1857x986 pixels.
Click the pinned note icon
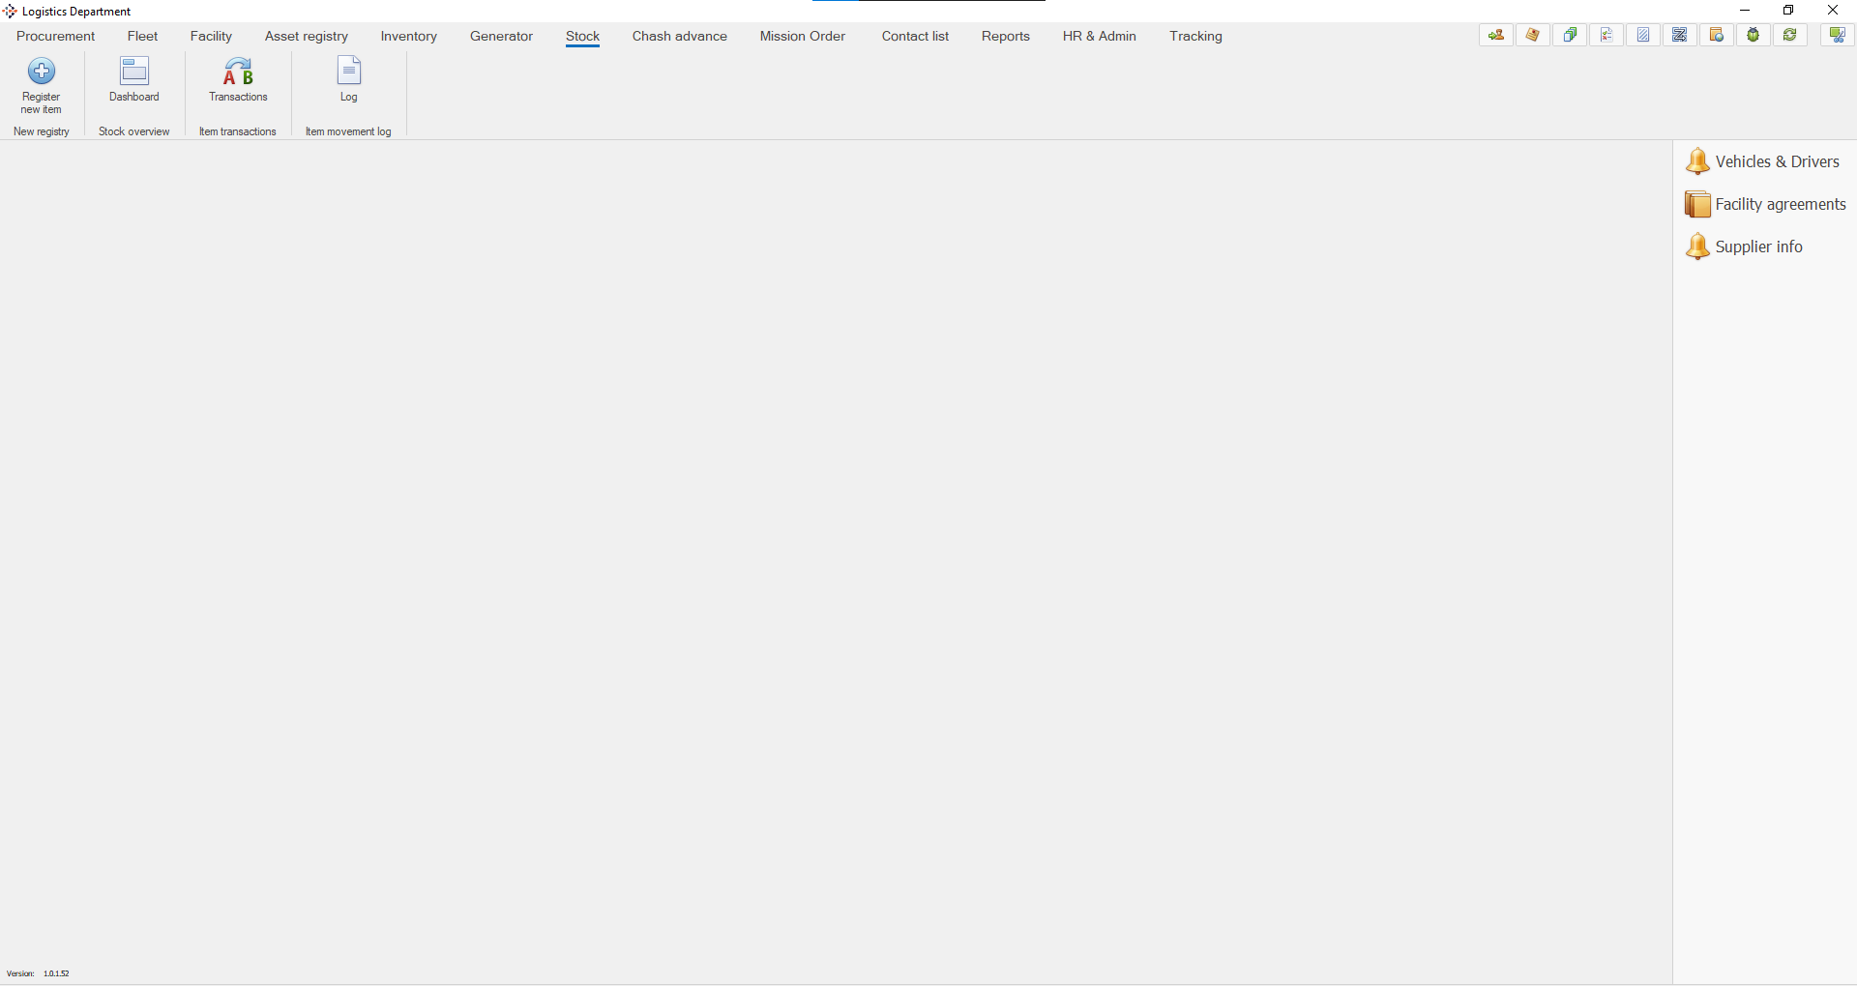click(x=1533, y=36)
